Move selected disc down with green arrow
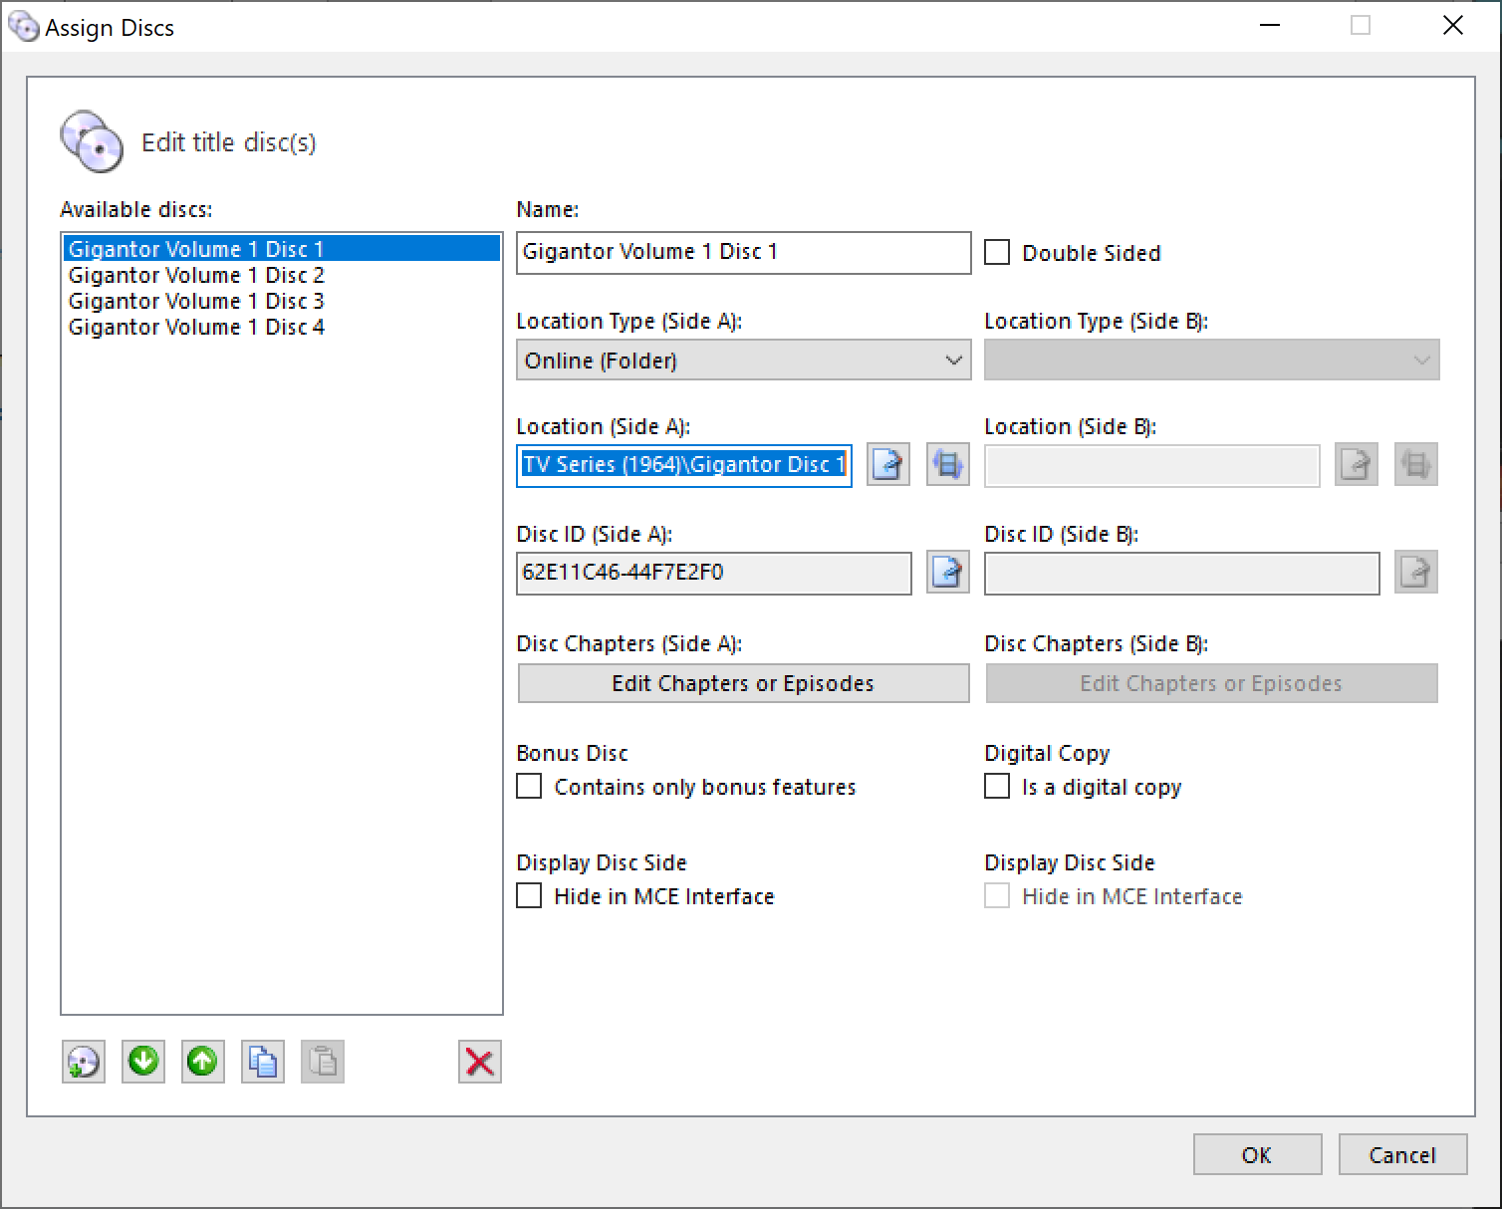The width and height of the screenshot is (1502, 1209). pos(143,1062)
